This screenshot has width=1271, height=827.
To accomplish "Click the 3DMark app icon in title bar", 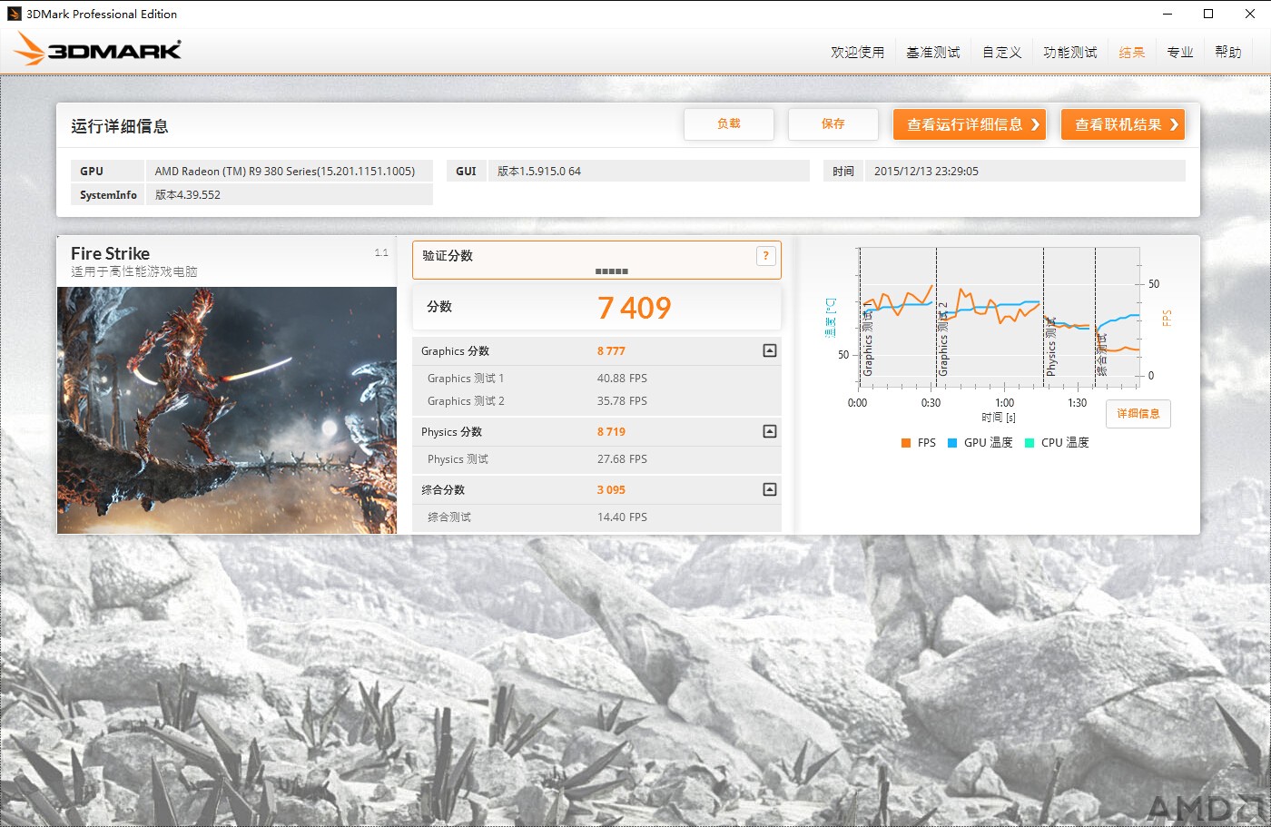I will (x=14, y=14).
